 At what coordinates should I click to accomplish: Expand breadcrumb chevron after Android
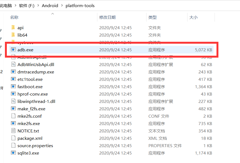pyautogui.click(x=62, y=5)
